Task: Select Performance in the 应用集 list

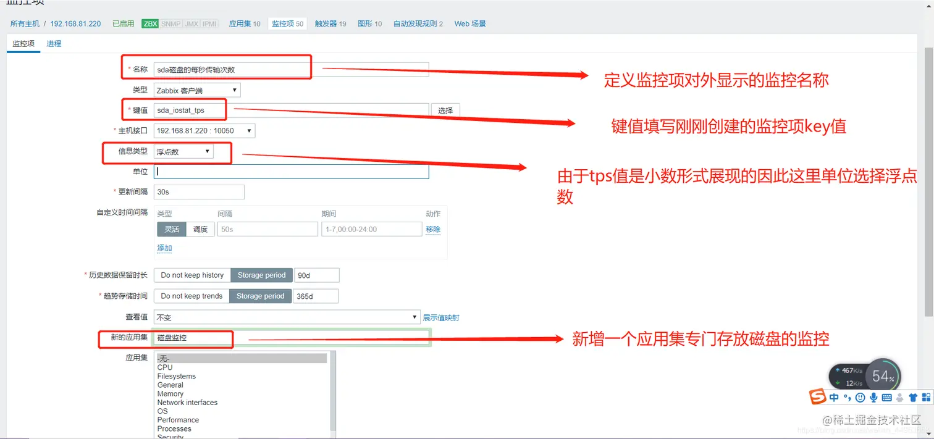Action: tap(242, 420)
